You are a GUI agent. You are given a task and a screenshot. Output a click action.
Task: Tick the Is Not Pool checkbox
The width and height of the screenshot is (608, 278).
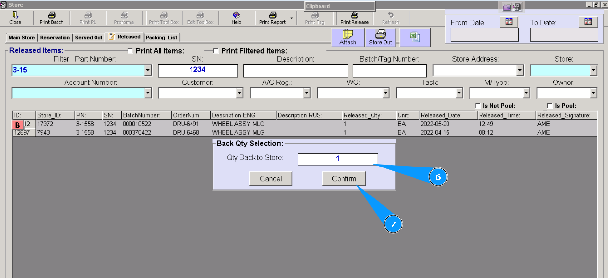pos(478,106)
